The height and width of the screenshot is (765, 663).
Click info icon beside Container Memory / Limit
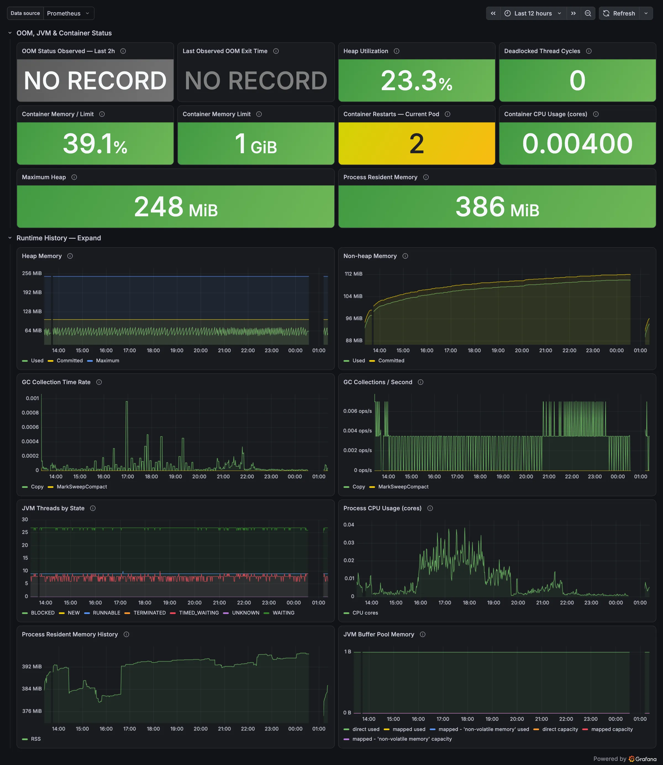click(x=102, y=114)
